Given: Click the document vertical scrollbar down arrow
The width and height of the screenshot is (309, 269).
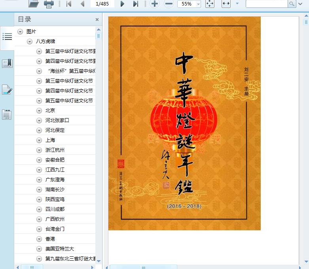Looking at the screenshot, I should tap(306, 261).
